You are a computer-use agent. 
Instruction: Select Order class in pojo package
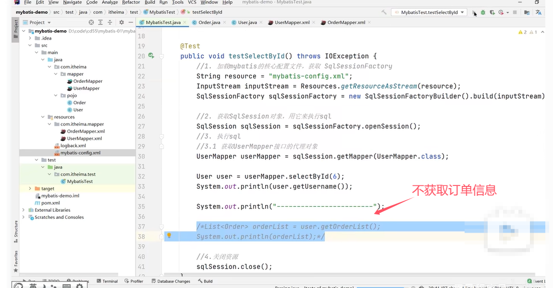(76, 103)
